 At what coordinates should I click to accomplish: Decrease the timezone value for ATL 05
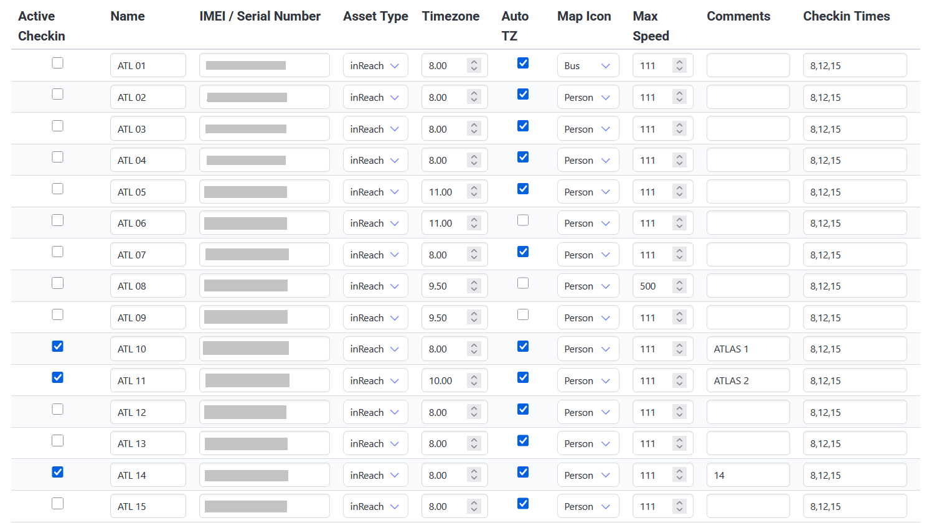point(474,196)
